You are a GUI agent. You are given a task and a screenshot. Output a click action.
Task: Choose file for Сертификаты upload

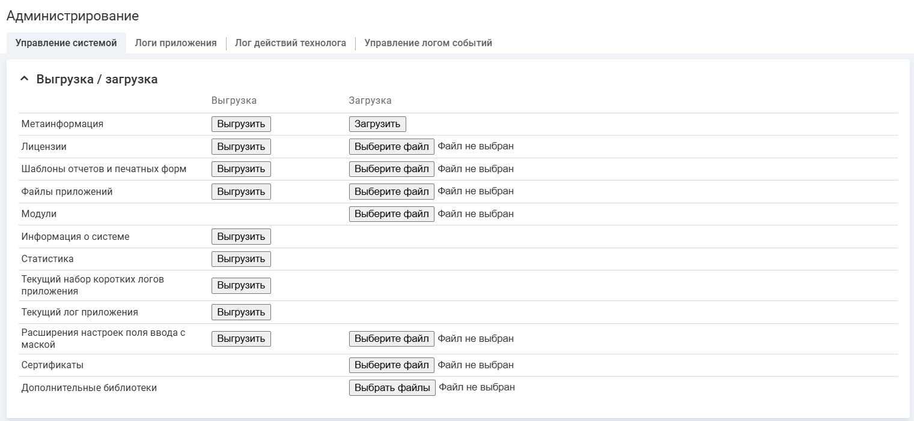391,365
